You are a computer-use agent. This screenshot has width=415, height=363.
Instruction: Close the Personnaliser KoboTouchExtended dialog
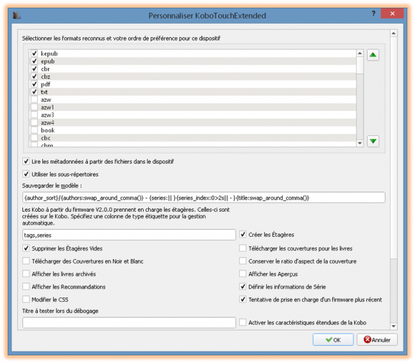[x=392, y=13]
